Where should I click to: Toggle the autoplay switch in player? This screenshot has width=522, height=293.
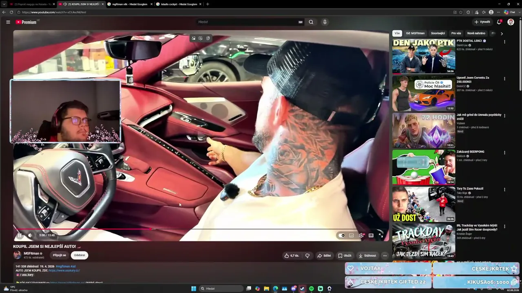pos(342,235)
